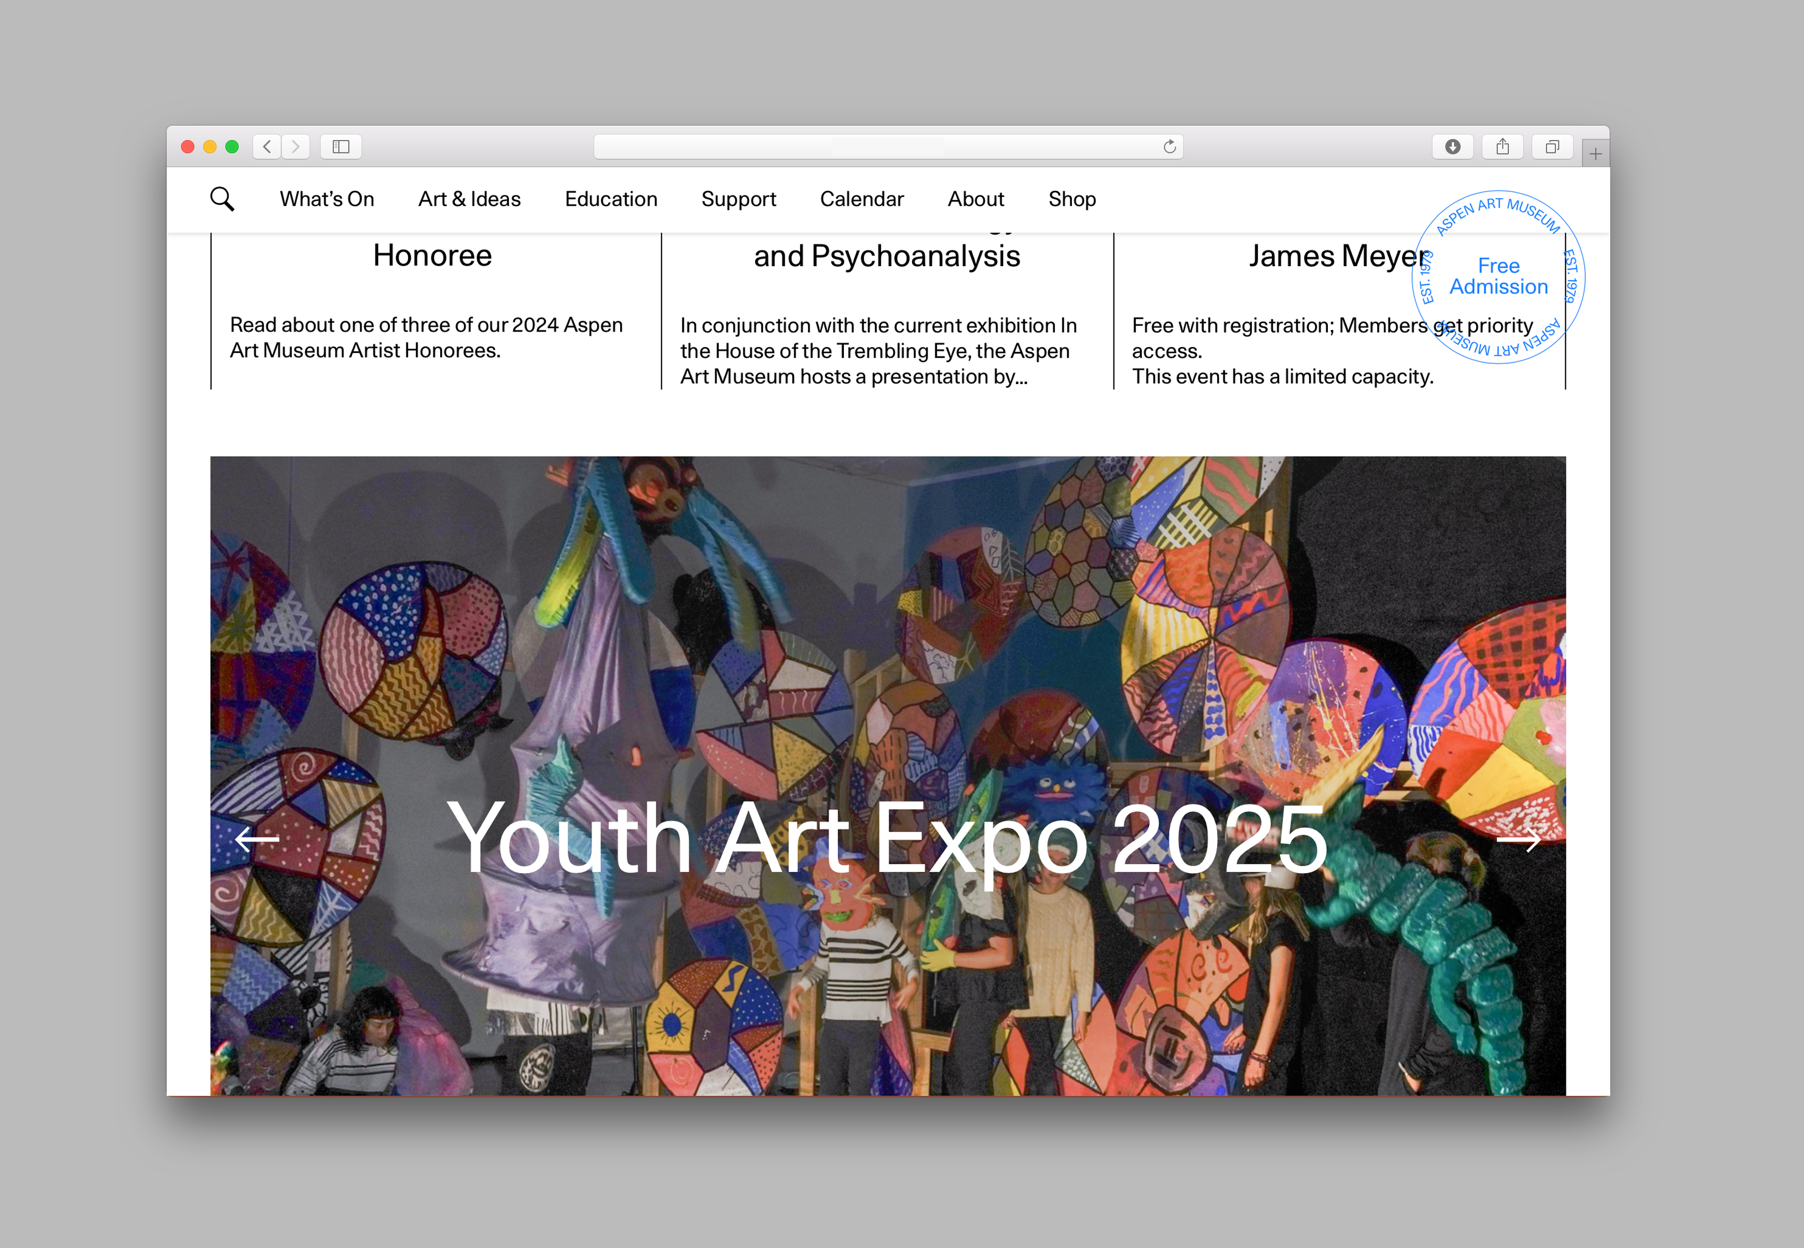Viewport: 1804px width, 1248px height.
Task: Open the downloads icon in toolbar
Action: tap(1452, 147)
